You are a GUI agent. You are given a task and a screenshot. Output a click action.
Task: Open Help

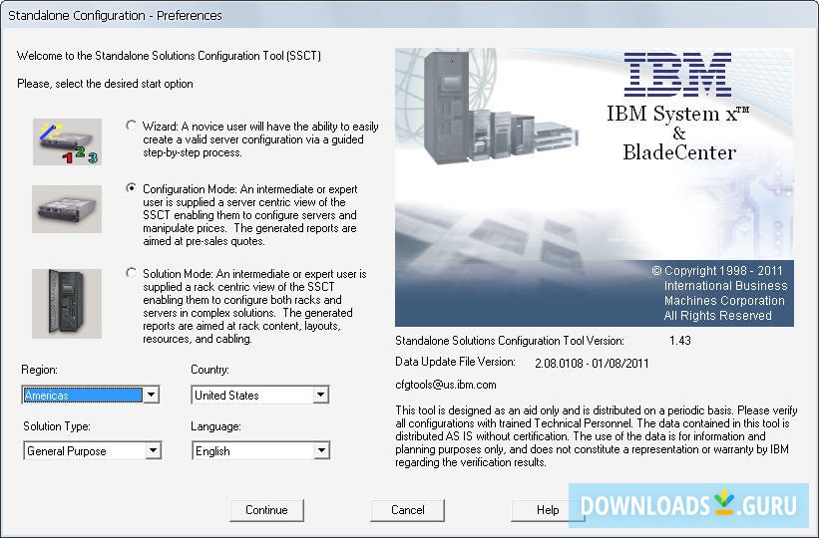coord(548,510)
